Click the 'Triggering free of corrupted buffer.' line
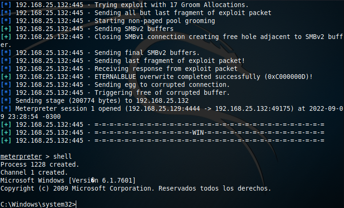The width and height of the screenshot is (344, 208). click(115, 92)
